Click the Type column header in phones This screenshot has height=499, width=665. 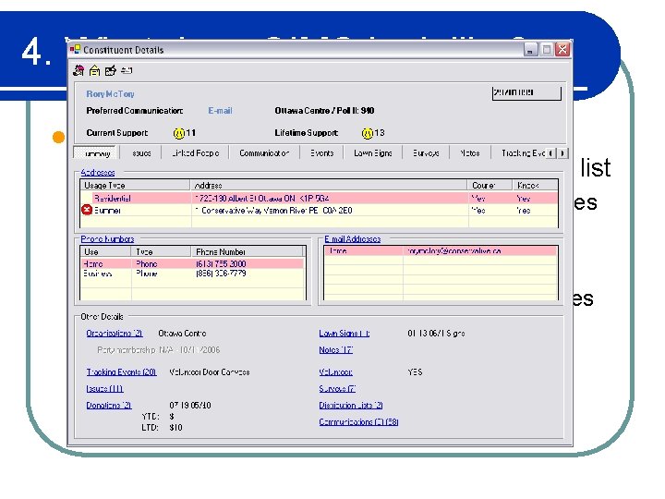(x=161, y=251)
